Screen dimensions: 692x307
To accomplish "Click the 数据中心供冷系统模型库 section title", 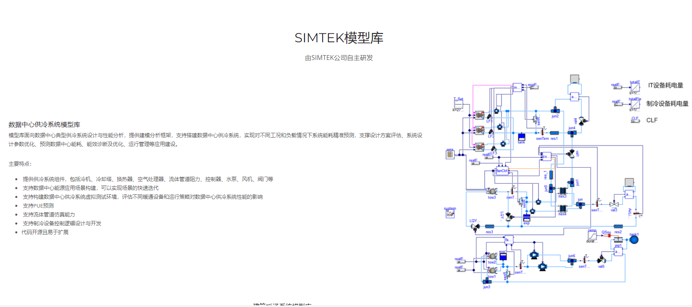I will click(x=44, y=125).
